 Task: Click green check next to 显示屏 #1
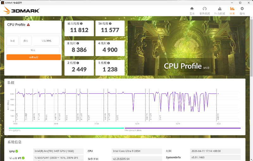[x=23, y=158]
